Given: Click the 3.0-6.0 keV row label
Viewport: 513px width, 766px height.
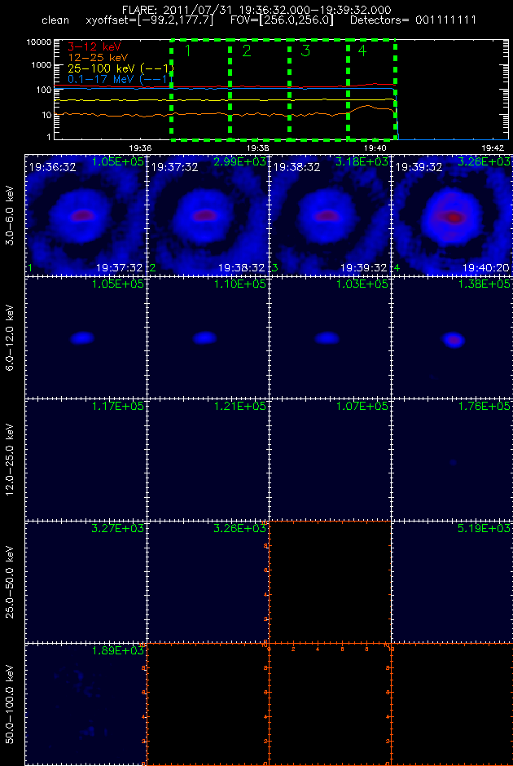Looking at the screenshot, I should (11, 215).
